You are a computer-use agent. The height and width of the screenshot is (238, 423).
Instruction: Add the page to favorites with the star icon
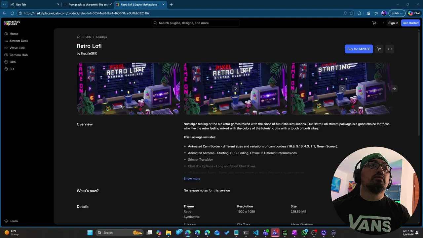pos(351,13)
